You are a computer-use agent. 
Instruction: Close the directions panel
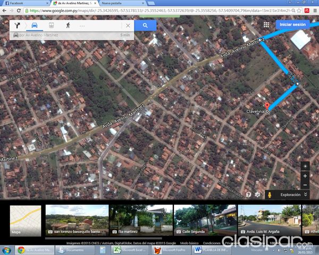[128, 25]
